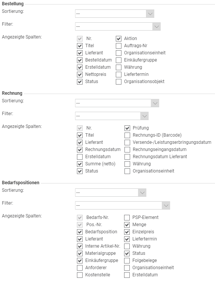Enable Einkäufergruppe checkbox under Bestellung
This screenshot has height=282, width=215.
pyautogui.click(x=118, y=60)
